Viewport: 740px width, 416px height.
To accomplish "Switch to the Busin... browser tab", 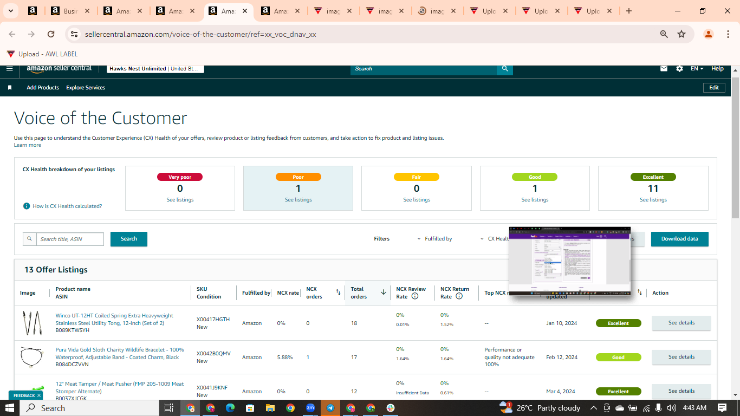I will click(x=71, y=11).
